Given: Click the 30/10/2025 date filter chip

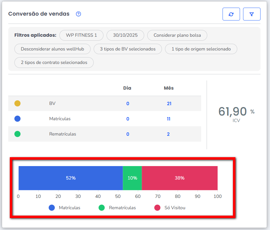Looking at the screenshot, I should click(125, 35).
